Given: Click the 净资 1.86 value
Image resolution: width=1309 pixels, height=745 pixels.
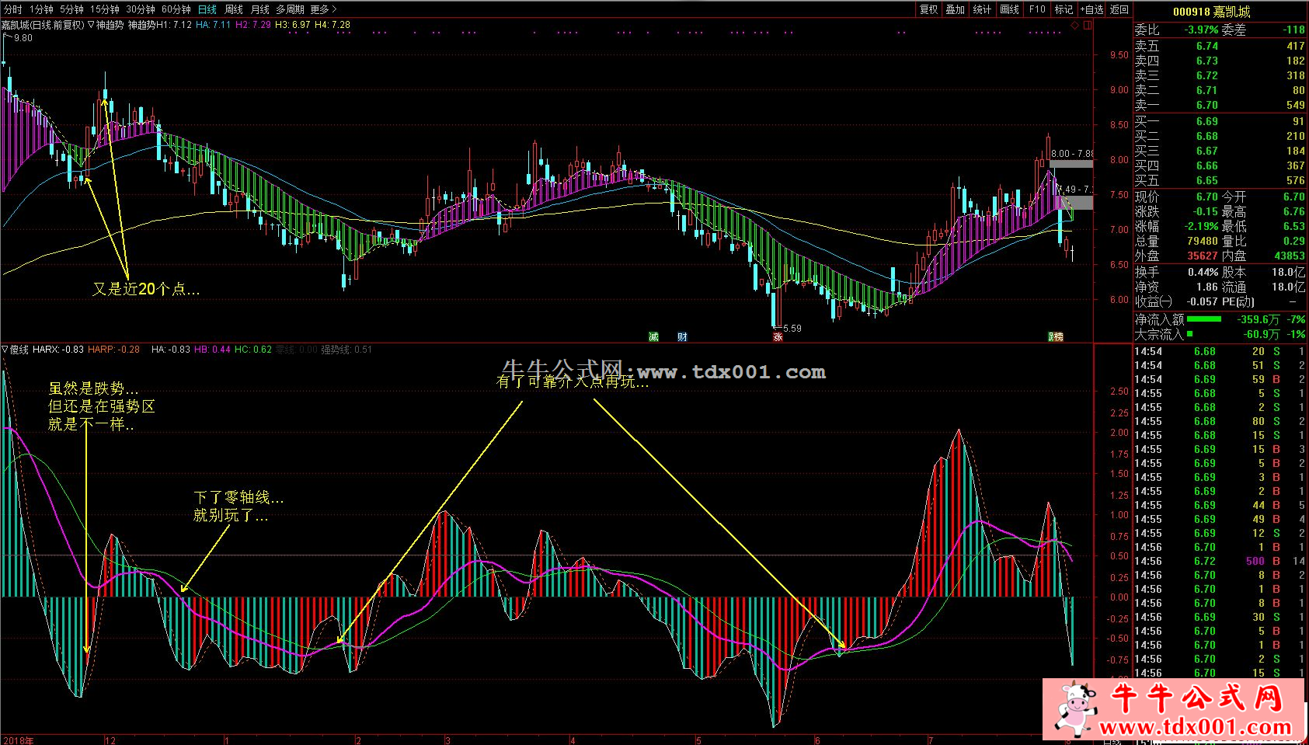Looking at the screenshot, I should (x=1207, y=287).
